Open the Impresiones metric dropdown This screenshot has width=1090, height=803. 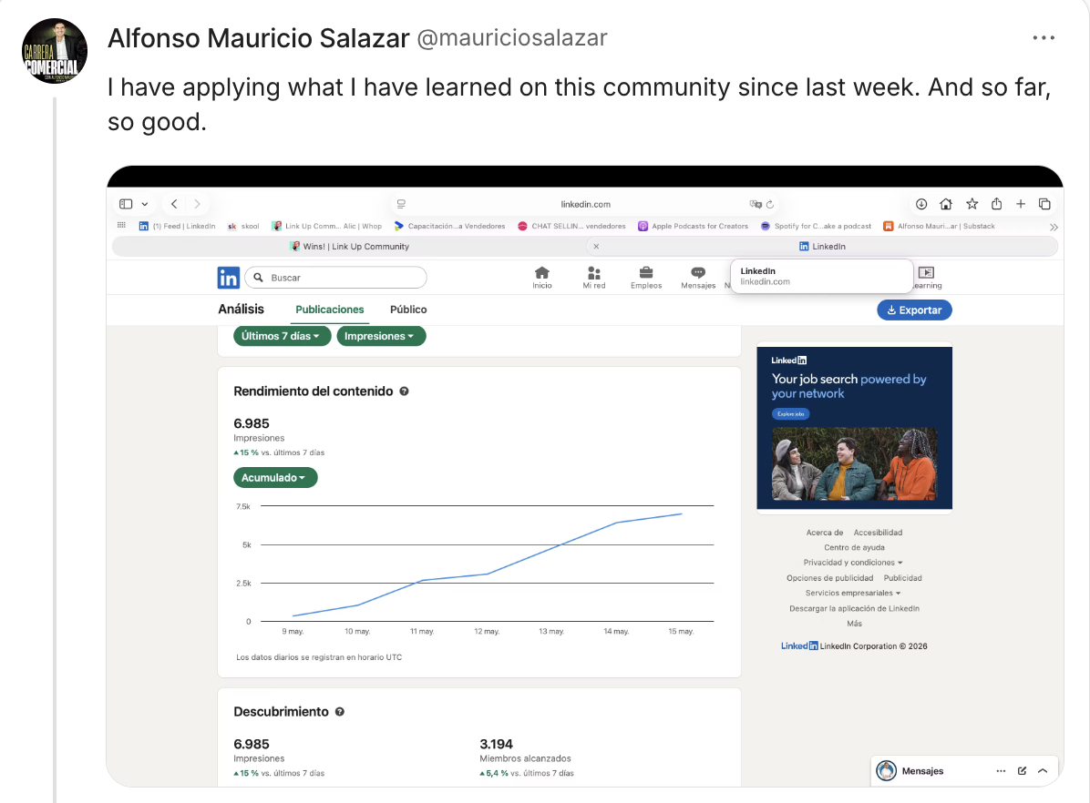coord(381,336)
